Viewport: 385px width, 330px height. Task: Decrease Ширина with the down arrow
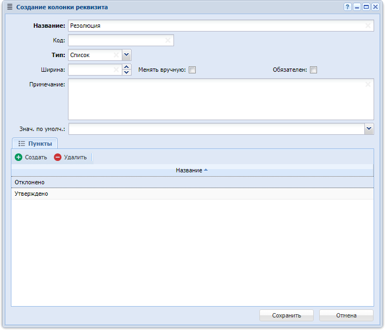point(127,73)
